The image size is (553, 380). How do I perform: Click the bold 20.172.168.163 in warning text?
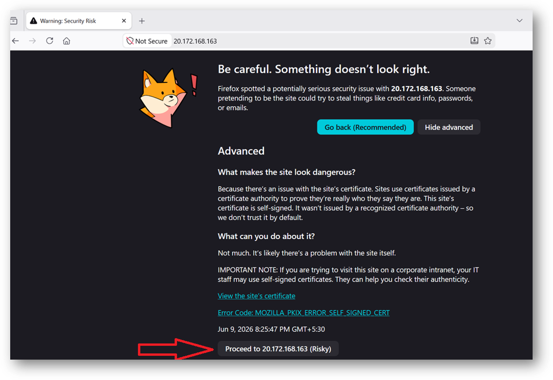tap(416, 89)
